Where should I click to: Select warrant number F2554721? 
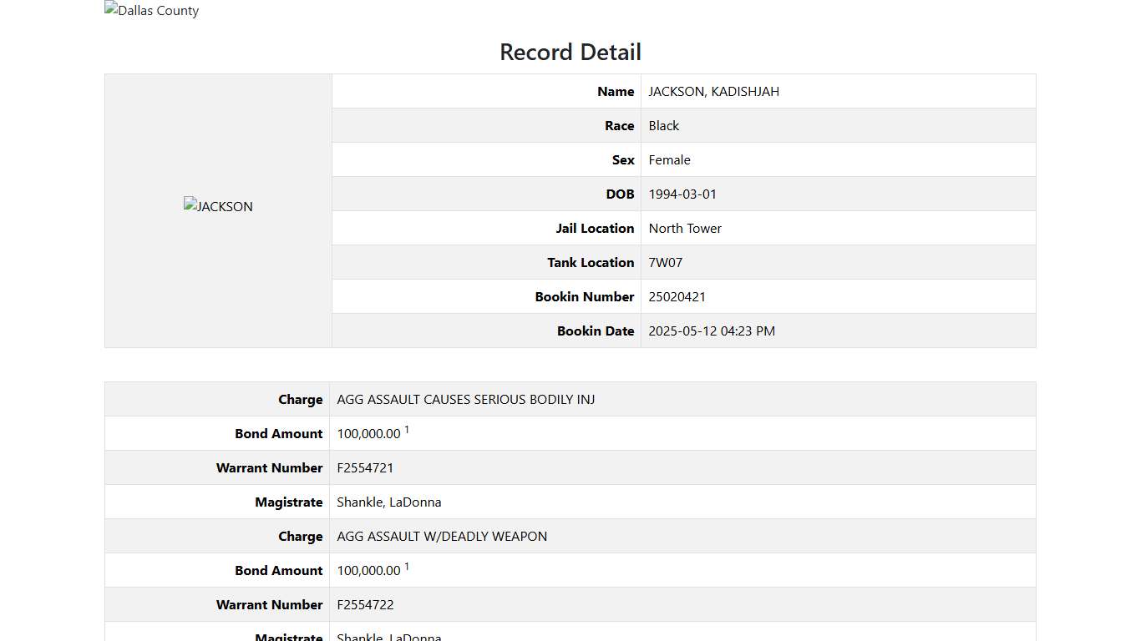[x=365, y=467]
